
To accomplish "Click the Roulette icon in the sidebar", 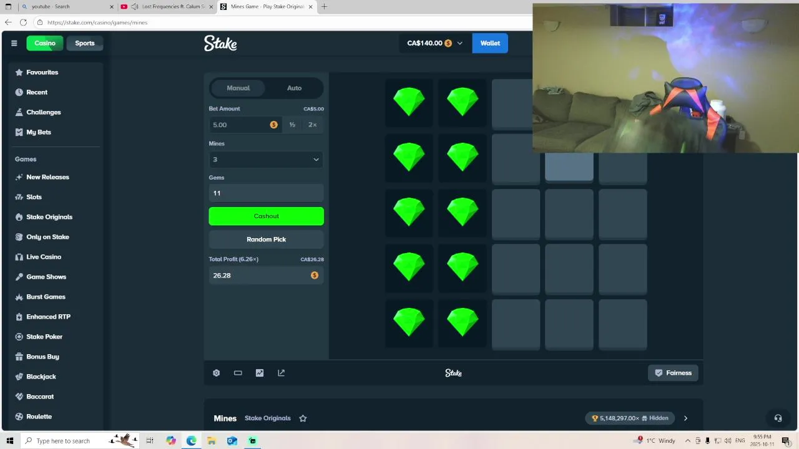I will point(19,417).
